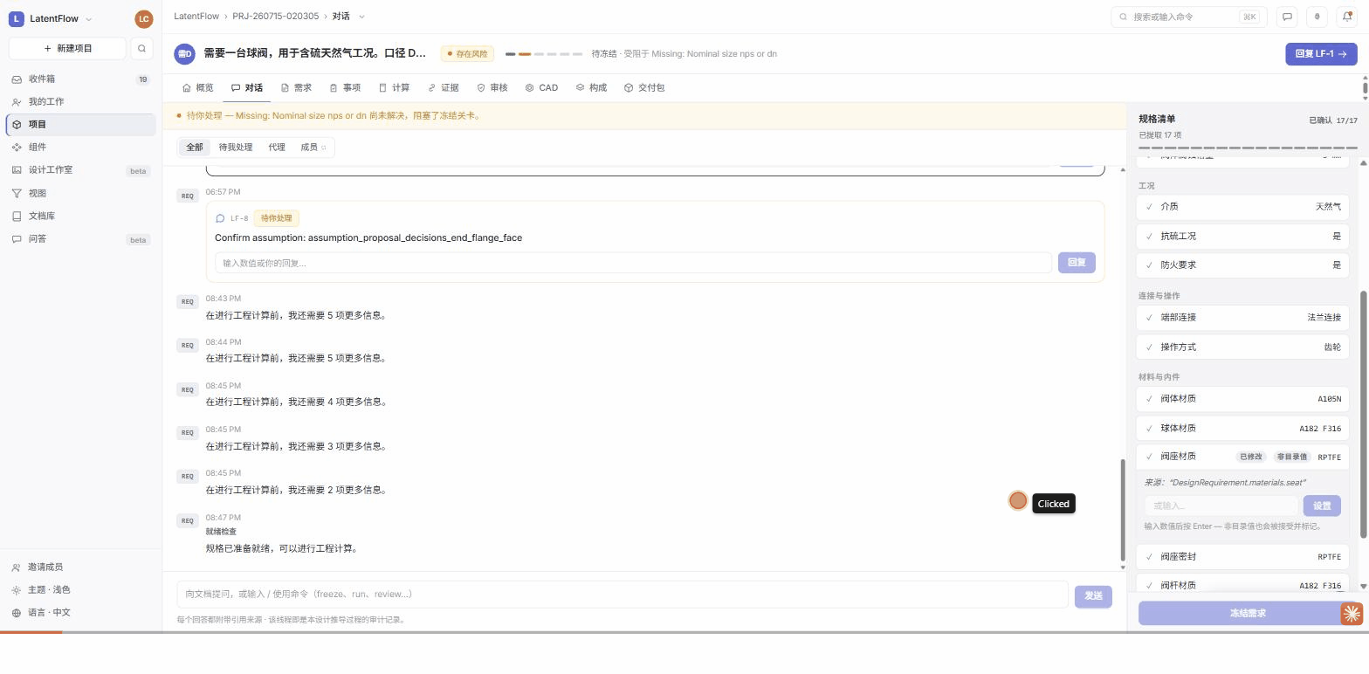This screenshot has width=1369, height=674.
Task: Open 设计工作室 beta in the sidebar
Action: click(80, 170)
